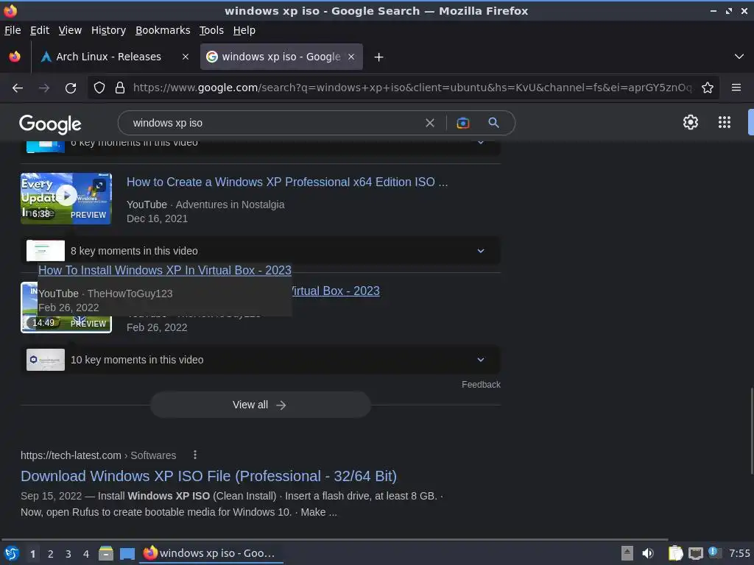Search by image with camera icon
Viewport: 754px width, 565px height.
[462, 123]
